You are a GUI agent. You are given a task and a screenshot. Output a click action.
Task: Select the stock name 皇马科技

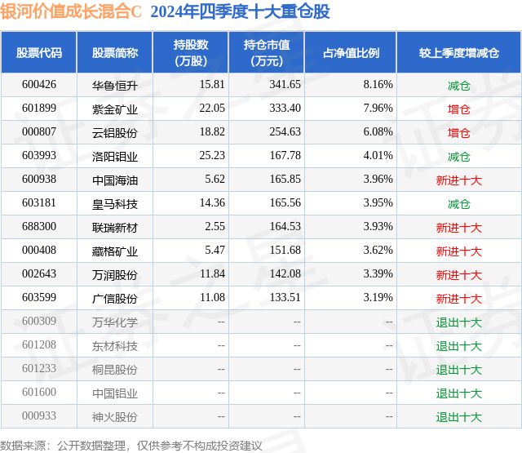pos(115,204)
